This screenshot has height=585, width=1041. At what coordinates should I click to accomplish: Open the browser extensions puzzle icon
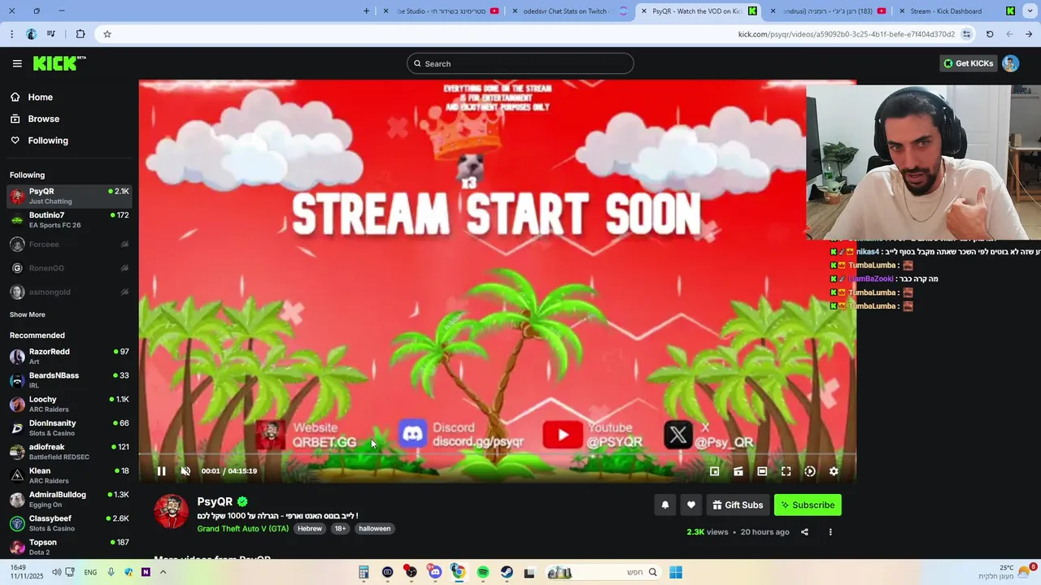(80, 34)
